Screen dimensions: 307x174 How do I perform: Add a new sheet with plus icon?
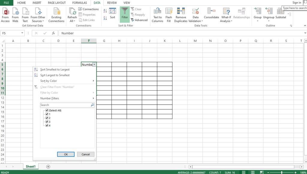click(x=48, y=167)
